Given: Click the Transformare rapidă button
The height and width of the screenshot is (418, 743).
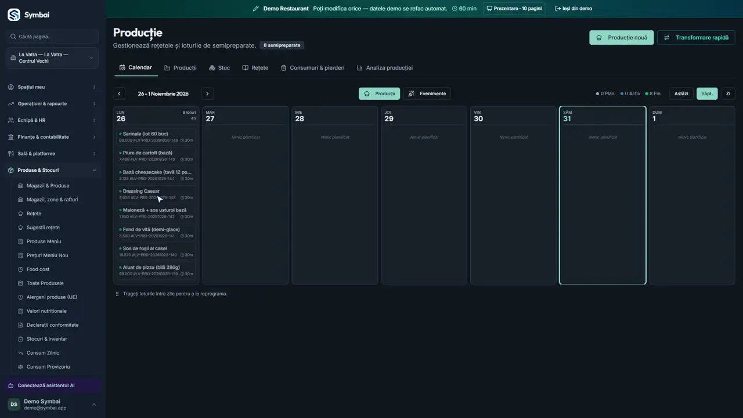Looking at the screenshot, I should [x=696, y=38].
